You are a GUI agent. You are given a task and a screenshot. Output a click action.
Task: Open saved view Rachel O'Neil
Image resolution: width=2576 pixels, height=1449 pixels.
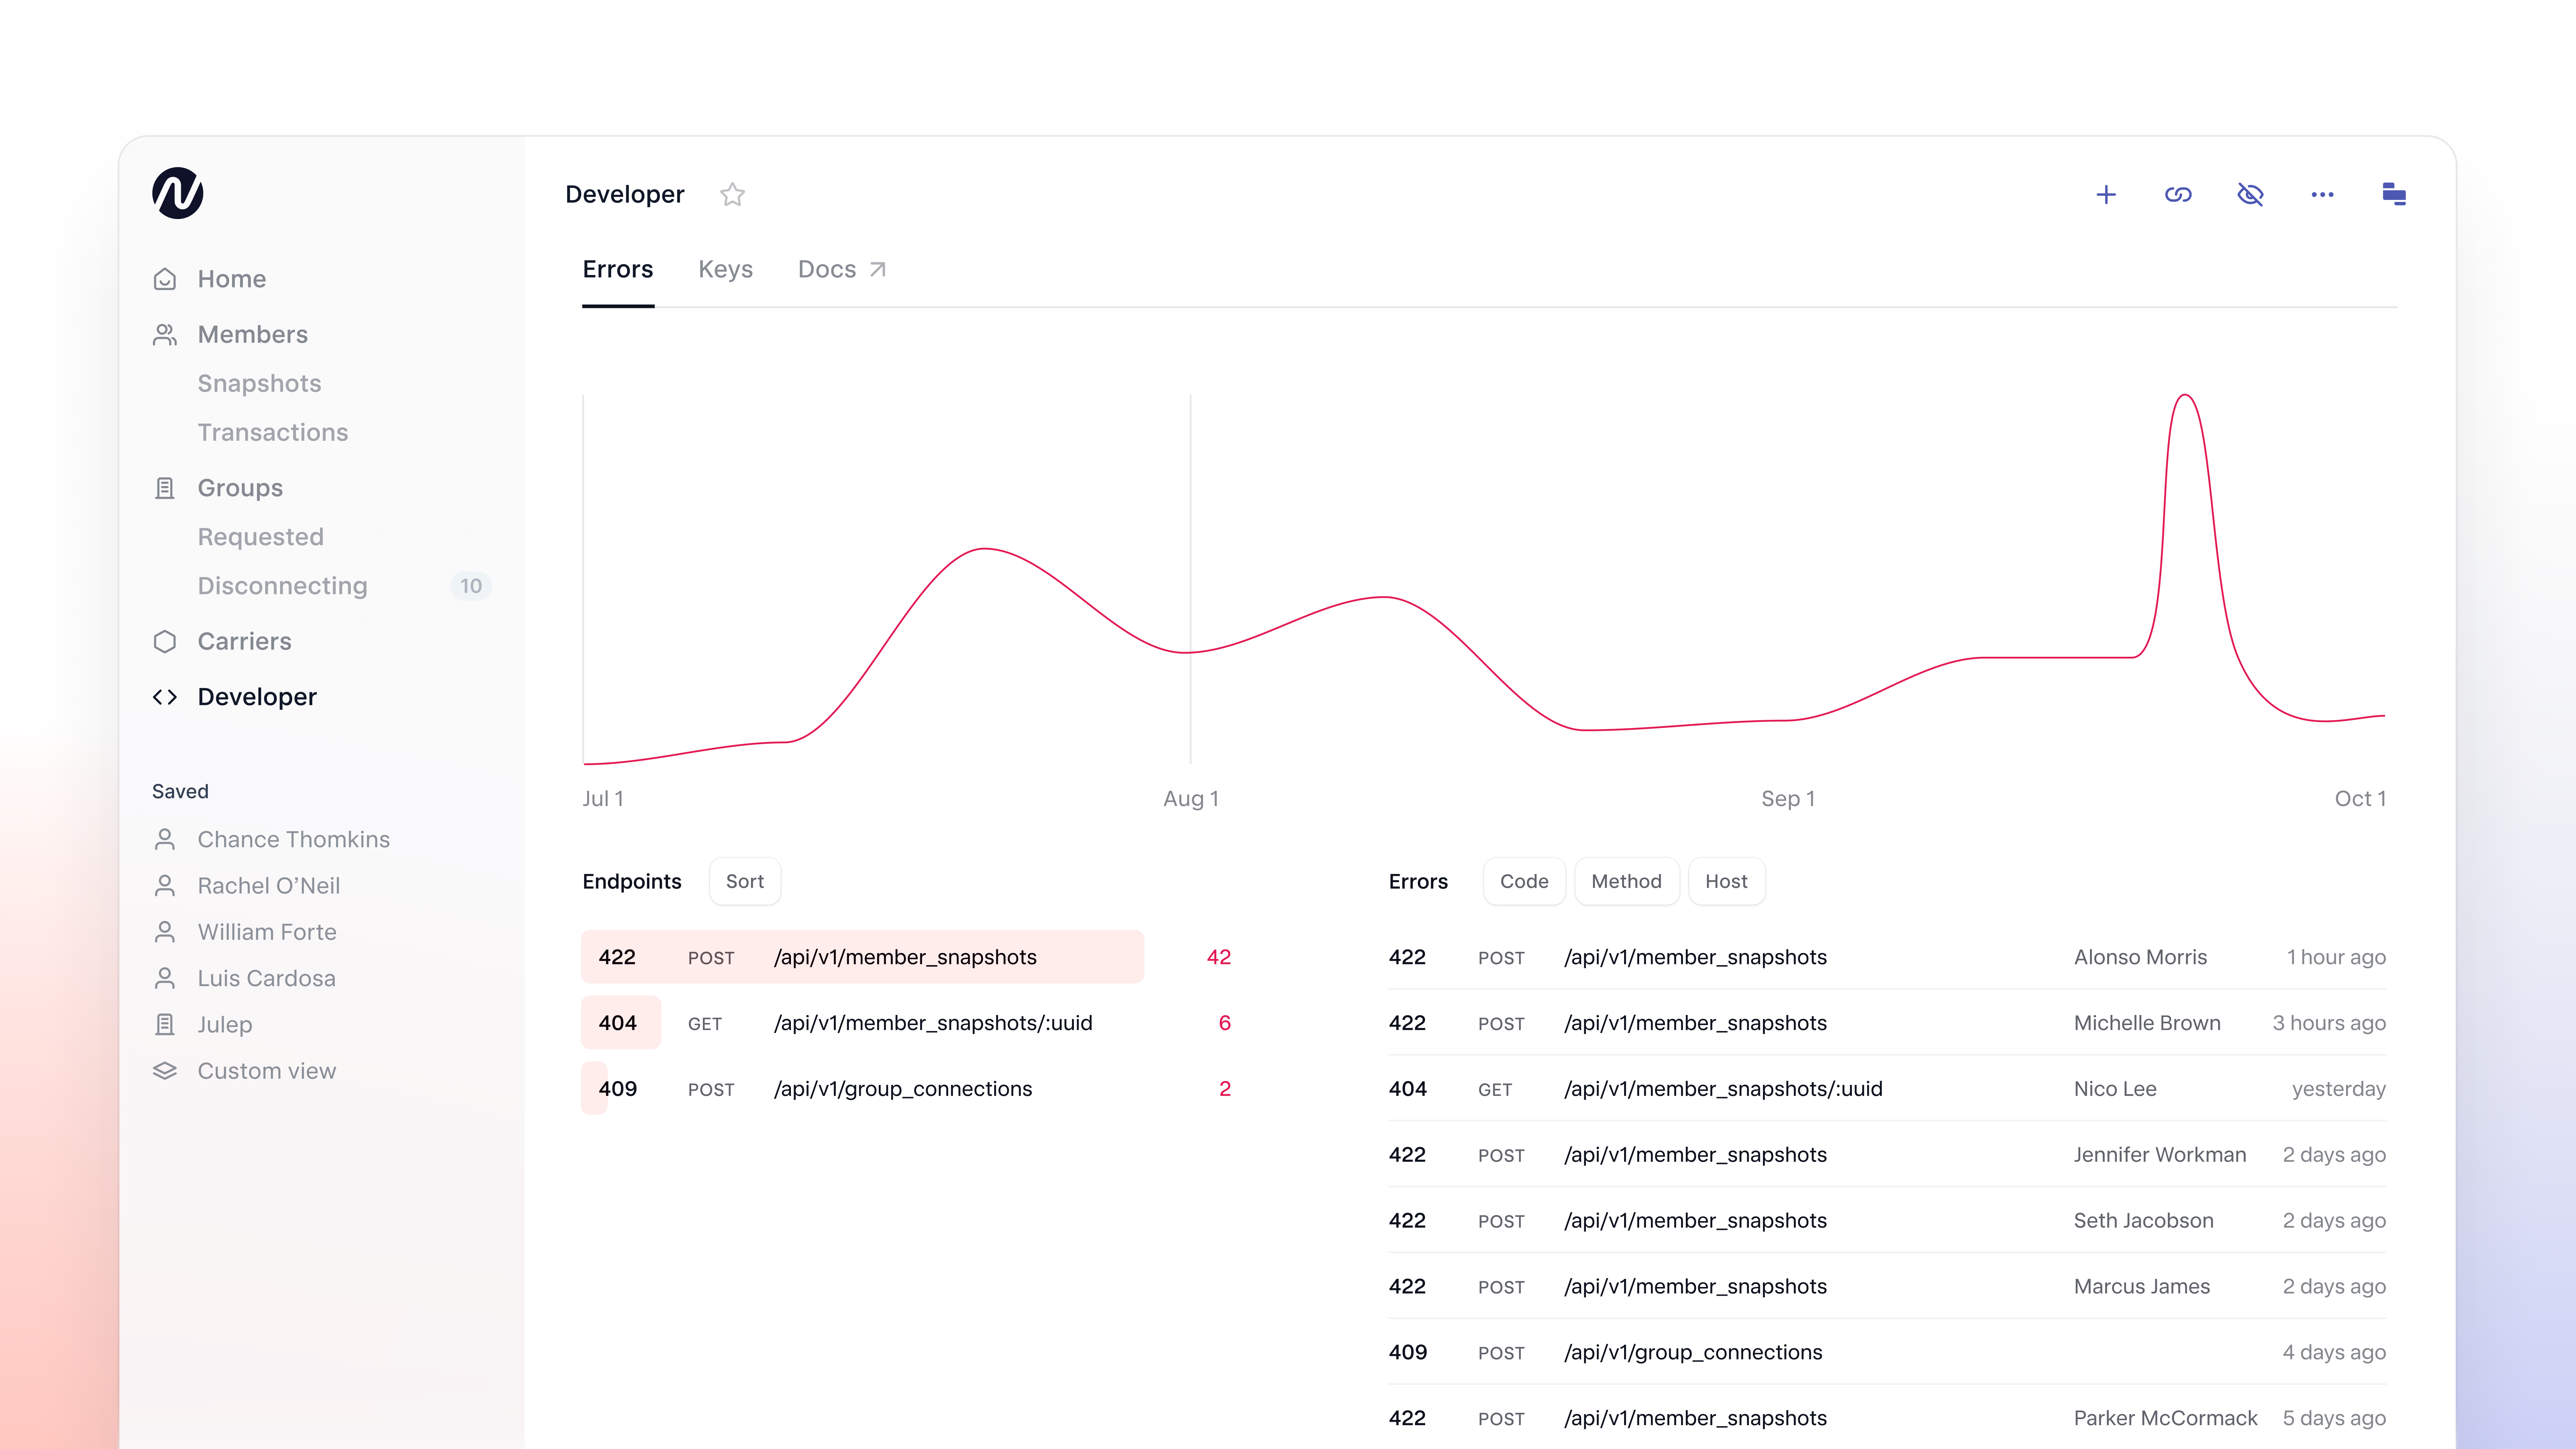pos(269,885)
